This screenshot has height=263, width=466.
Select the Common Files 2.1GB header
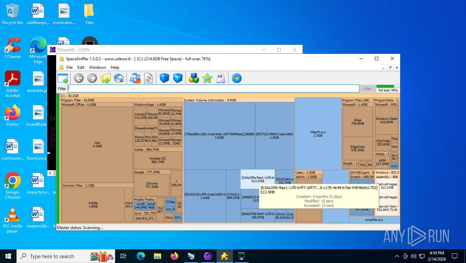point(97,185)
